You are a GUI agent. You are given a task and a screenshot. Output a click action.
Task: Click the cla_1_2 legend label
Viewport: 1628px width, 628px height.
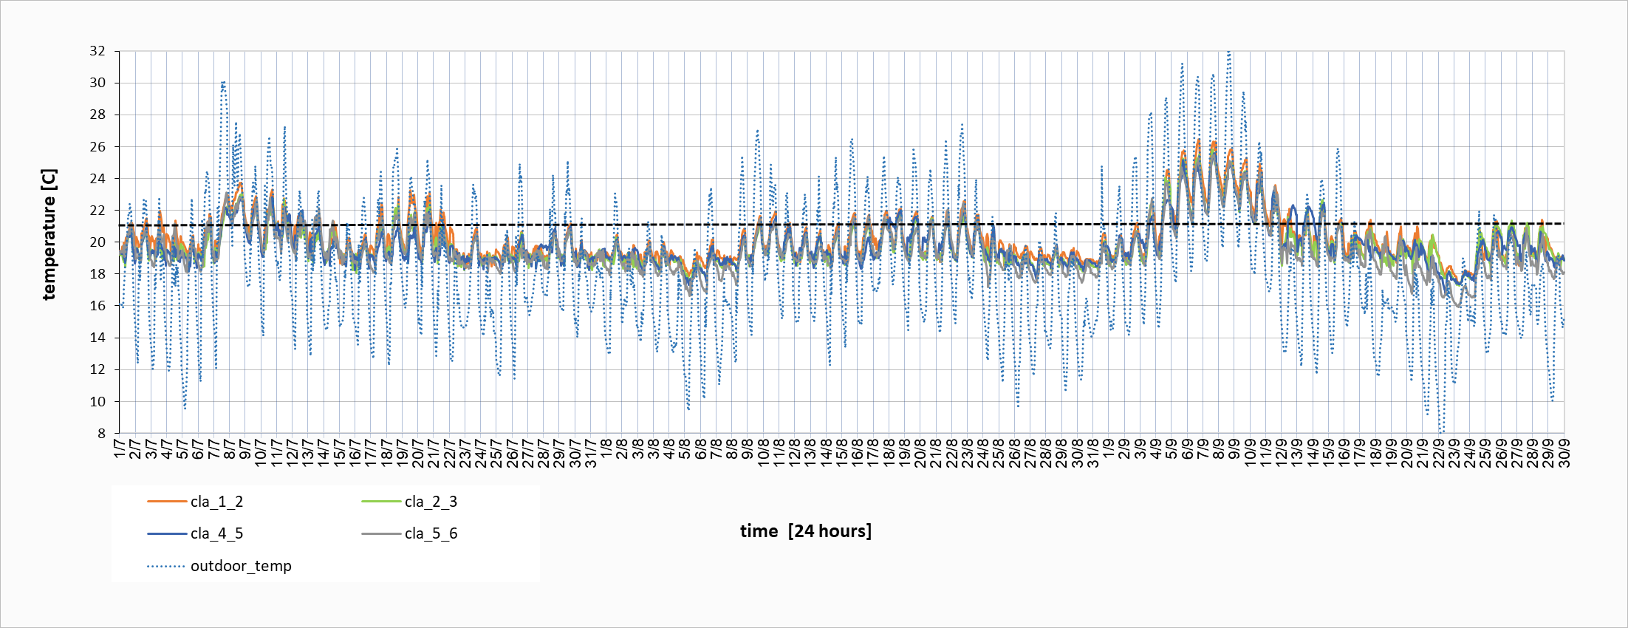tap(216, 502)
